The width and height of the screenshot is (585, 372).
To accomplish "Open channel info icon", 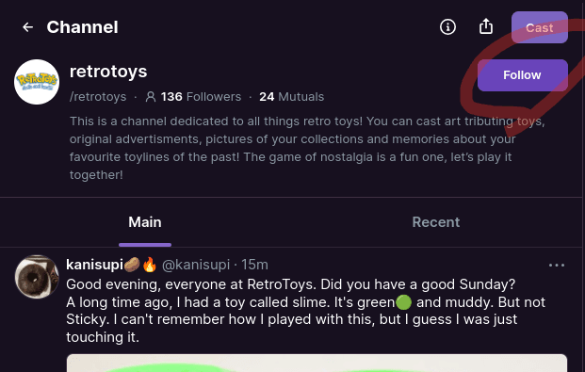I will pyautogui.click(x=447, y=27).
